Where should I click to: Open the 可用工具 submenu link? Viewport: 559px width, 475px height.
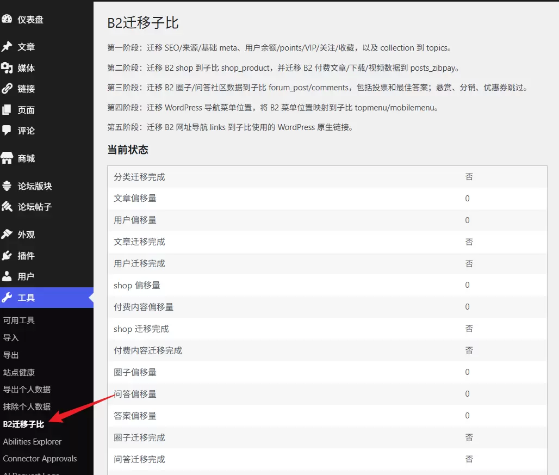coord(19,320)
